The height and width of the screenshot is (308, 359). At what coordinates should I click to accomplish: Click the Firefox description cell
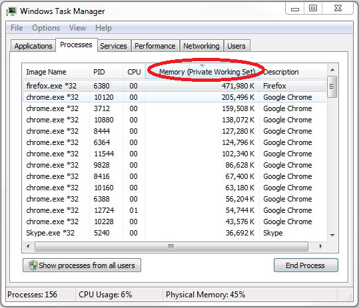point(274,86)
